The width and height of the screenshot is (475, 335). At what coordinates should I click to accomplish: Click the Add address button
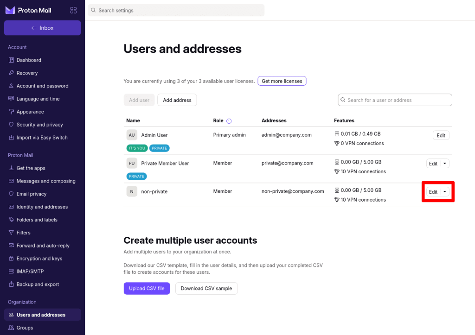tap(177, 100)
